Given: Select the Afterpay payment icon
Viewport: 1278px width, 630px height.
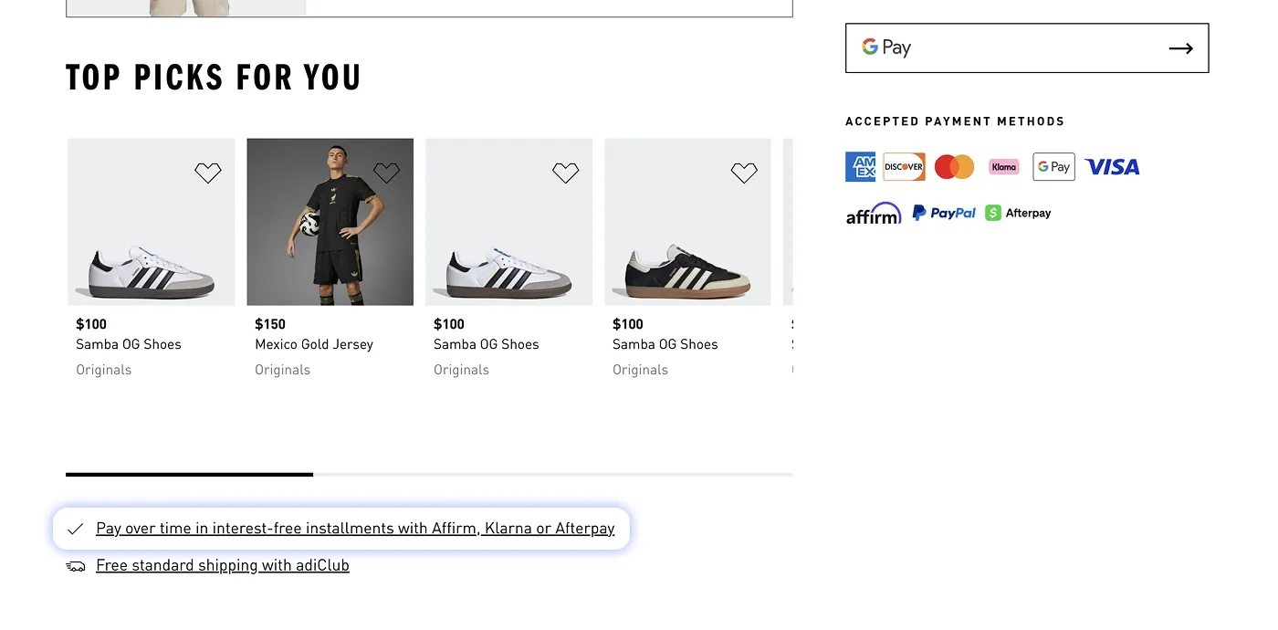Looking at the screenshot, I should [1018, 212].
